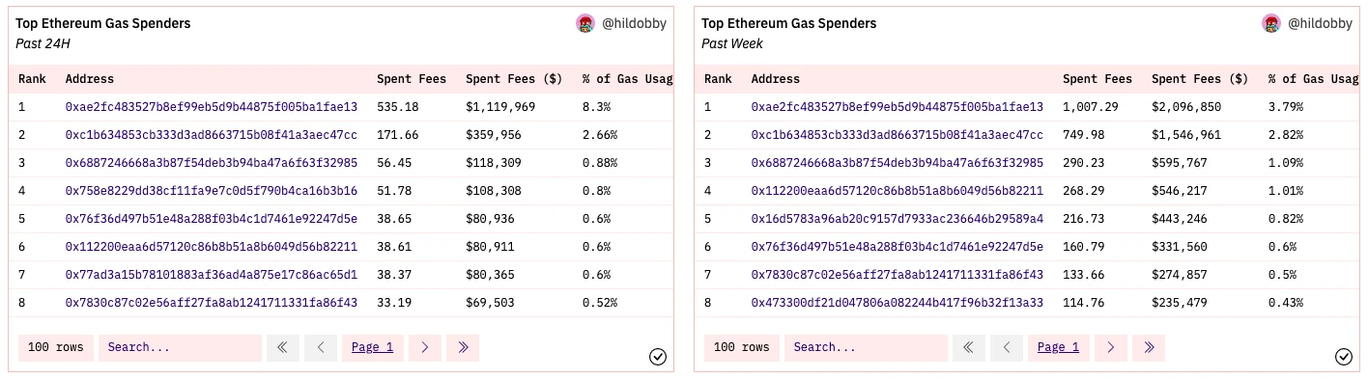Click first-page double arrow in Past 24H table
1368x379 pixels.
pyautogui.click(x=282, y=347)
